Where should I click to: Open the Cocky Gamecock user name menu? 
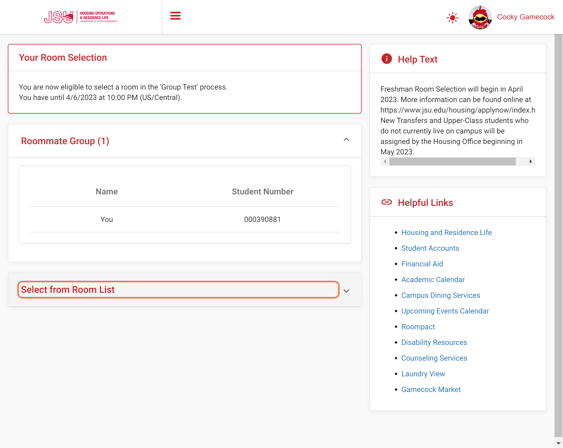(x=525, y=17)
